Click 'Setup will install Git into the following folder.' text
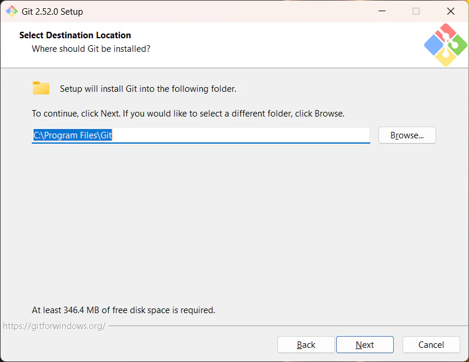 pos(148,89)
